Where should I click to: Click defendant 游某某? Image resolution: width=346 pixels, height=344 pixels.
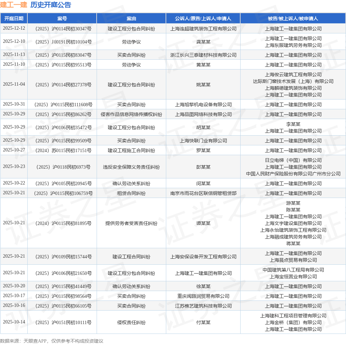coord(293,203)
